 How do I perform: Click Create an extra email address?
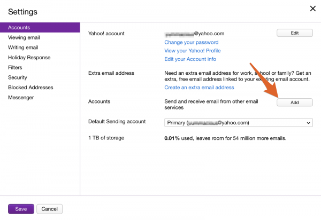click(x=199, y=88)
